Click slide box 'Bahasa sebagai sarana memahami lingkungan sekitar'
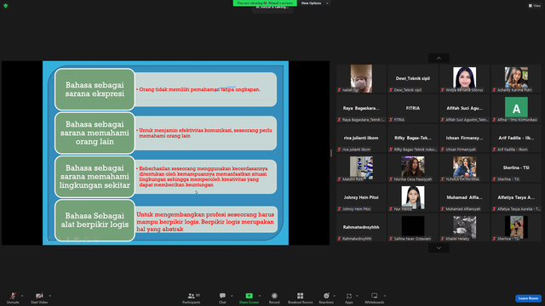545x306 pixels. pyautogui.click(x=95, y=177)
